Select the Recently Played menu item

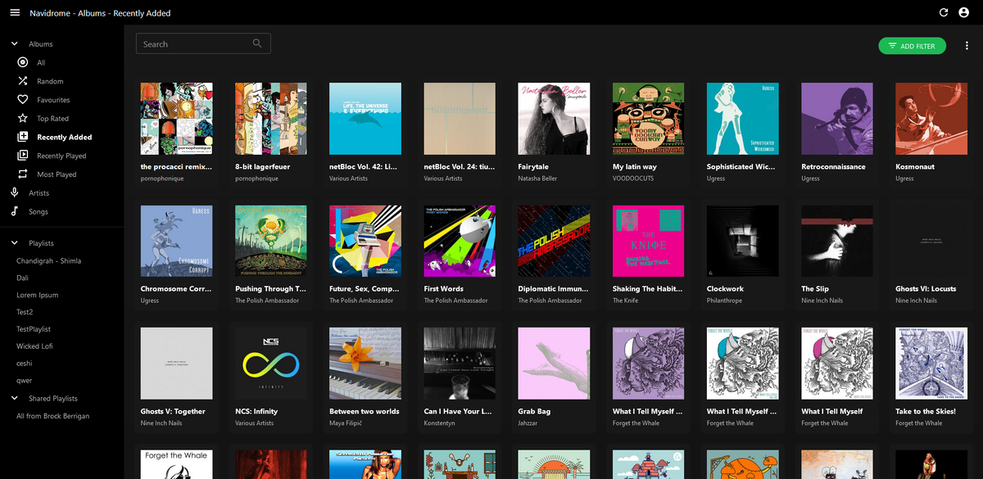click(x=62, y=156)
